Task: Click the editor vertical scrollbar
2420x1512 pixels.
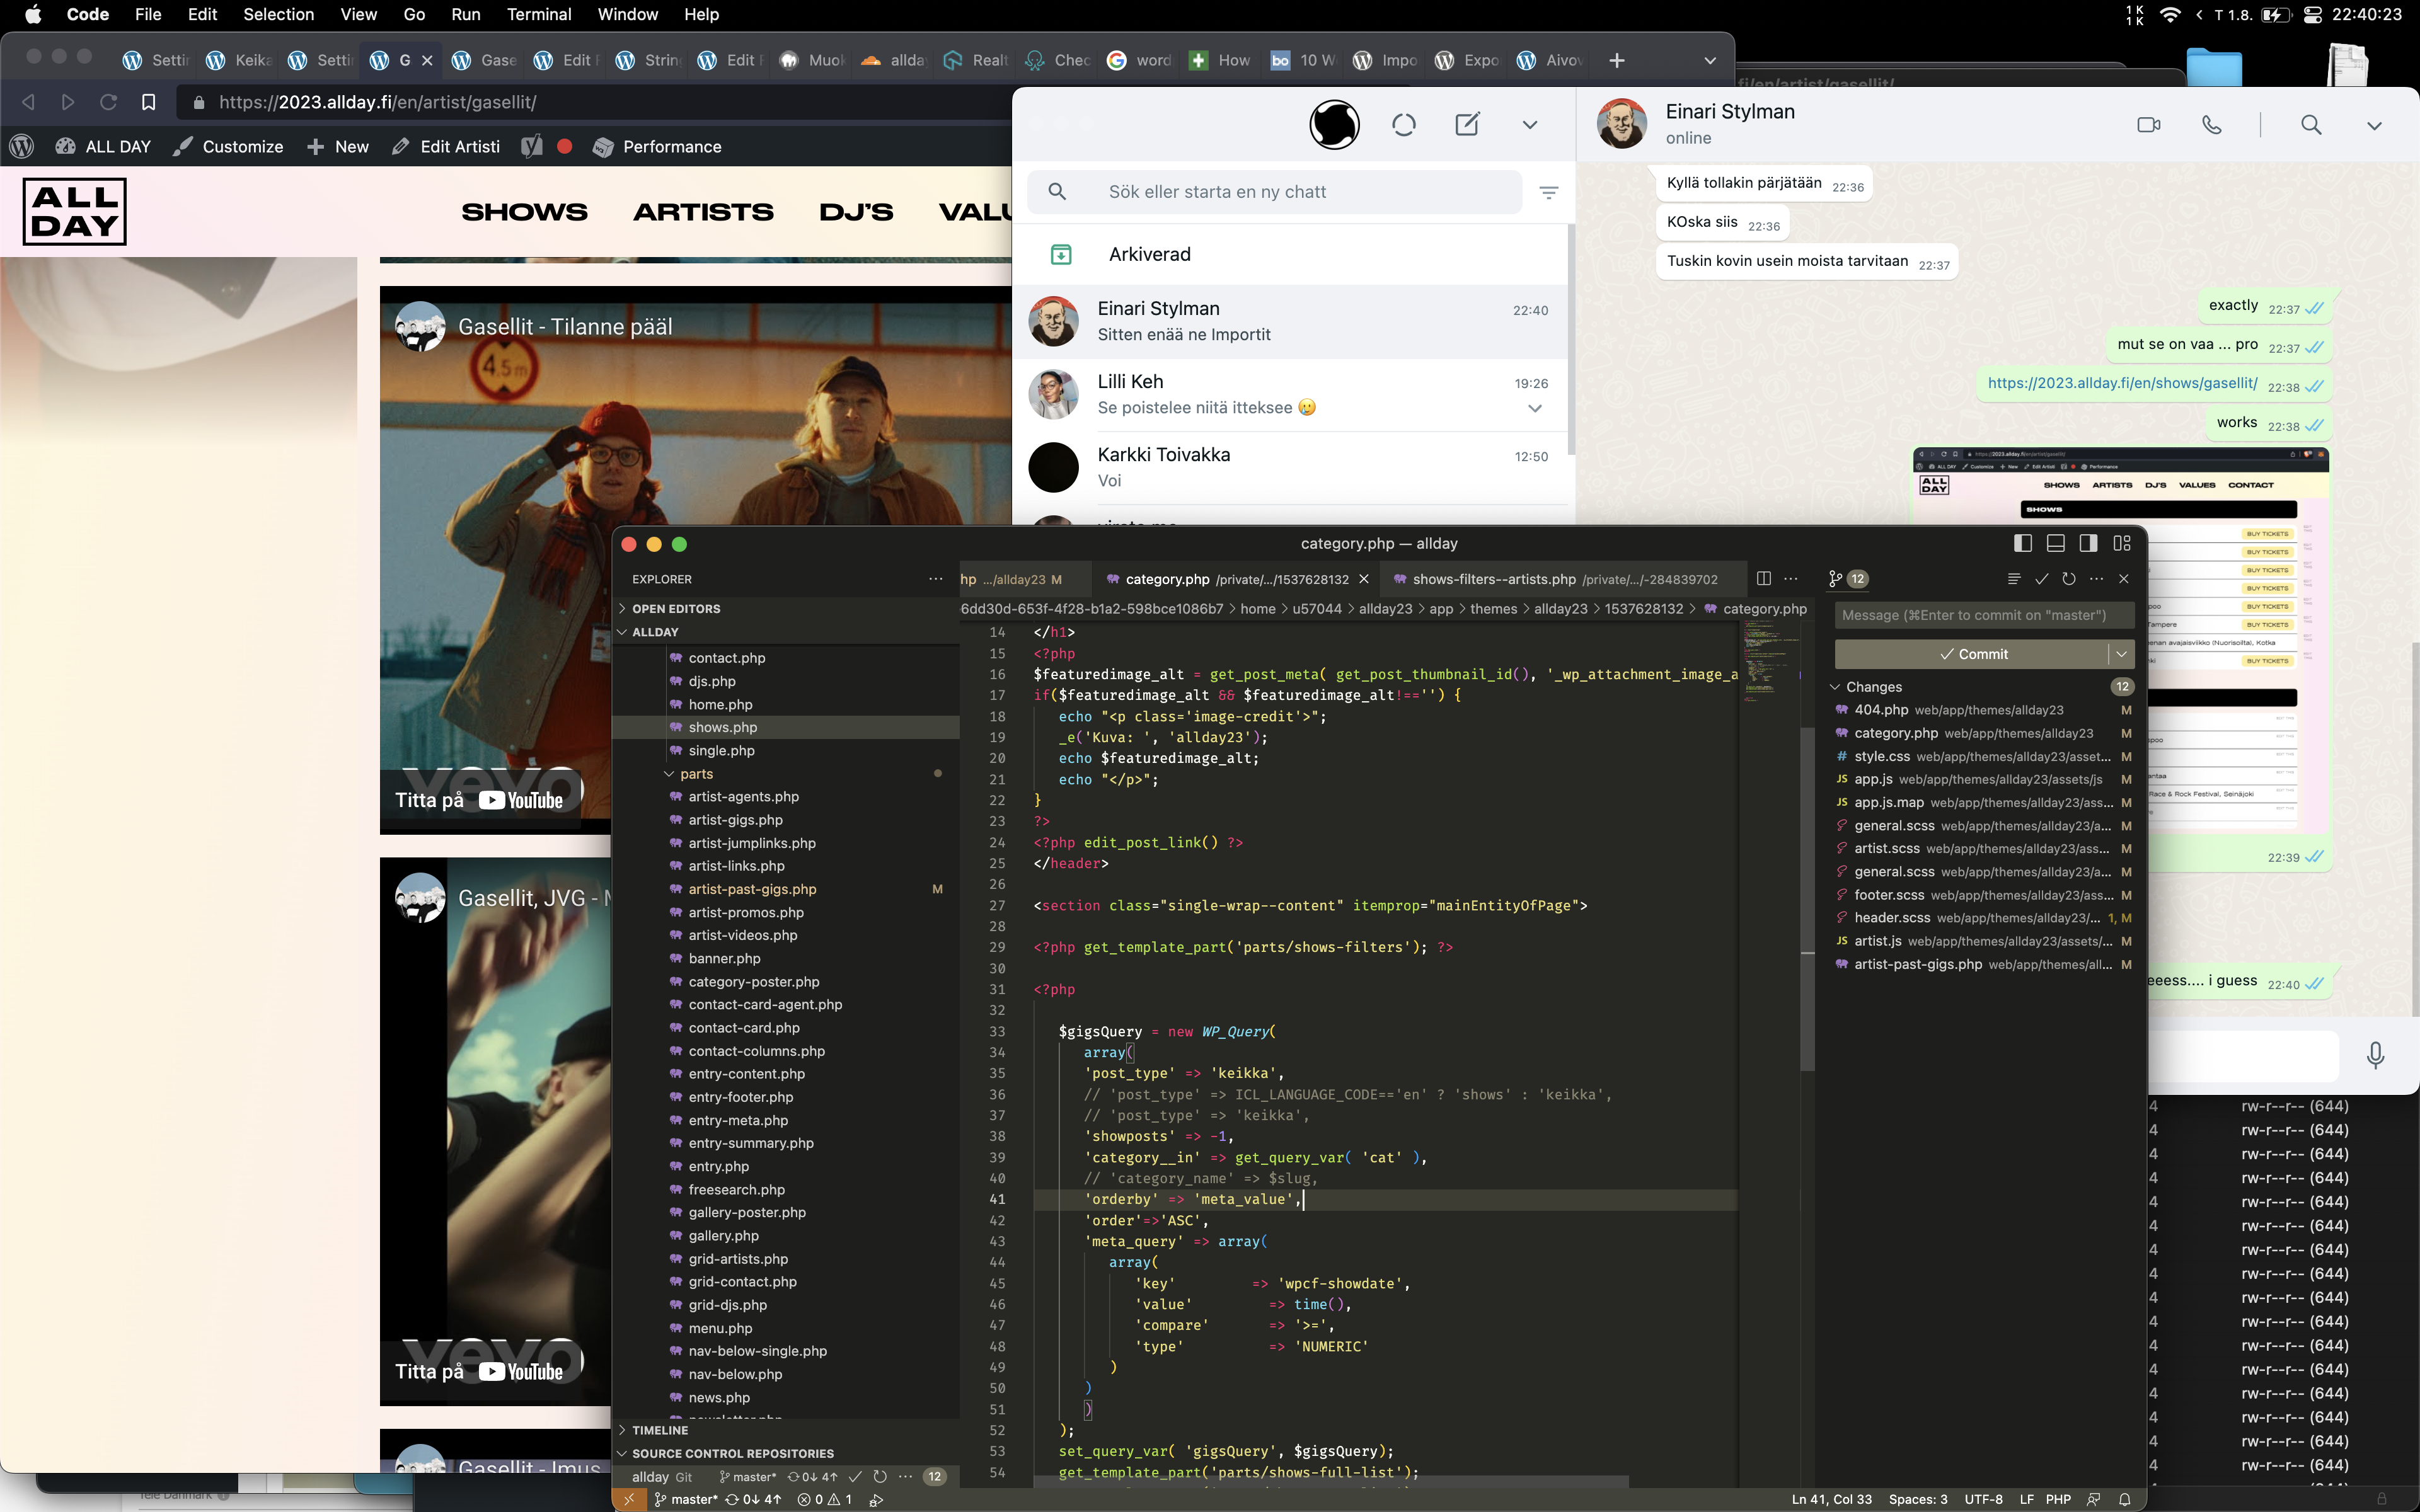Action: [x=1807, y=900]
